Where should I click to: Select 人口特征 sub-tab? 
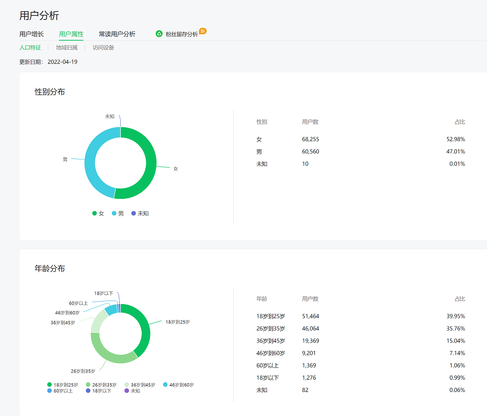[30, 48]
